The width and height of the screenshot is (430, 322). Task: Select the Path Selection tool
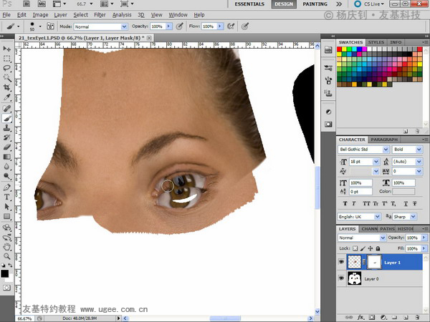6,207
